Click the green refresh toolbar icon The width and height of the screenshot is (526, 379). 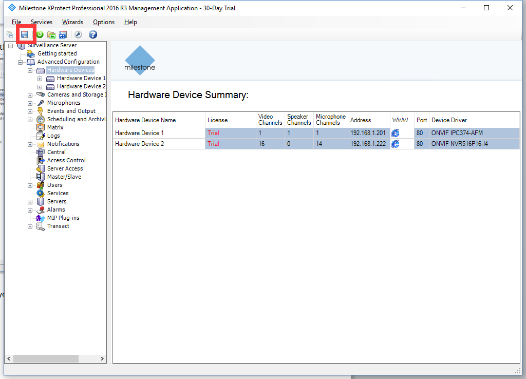pos(40,34)
